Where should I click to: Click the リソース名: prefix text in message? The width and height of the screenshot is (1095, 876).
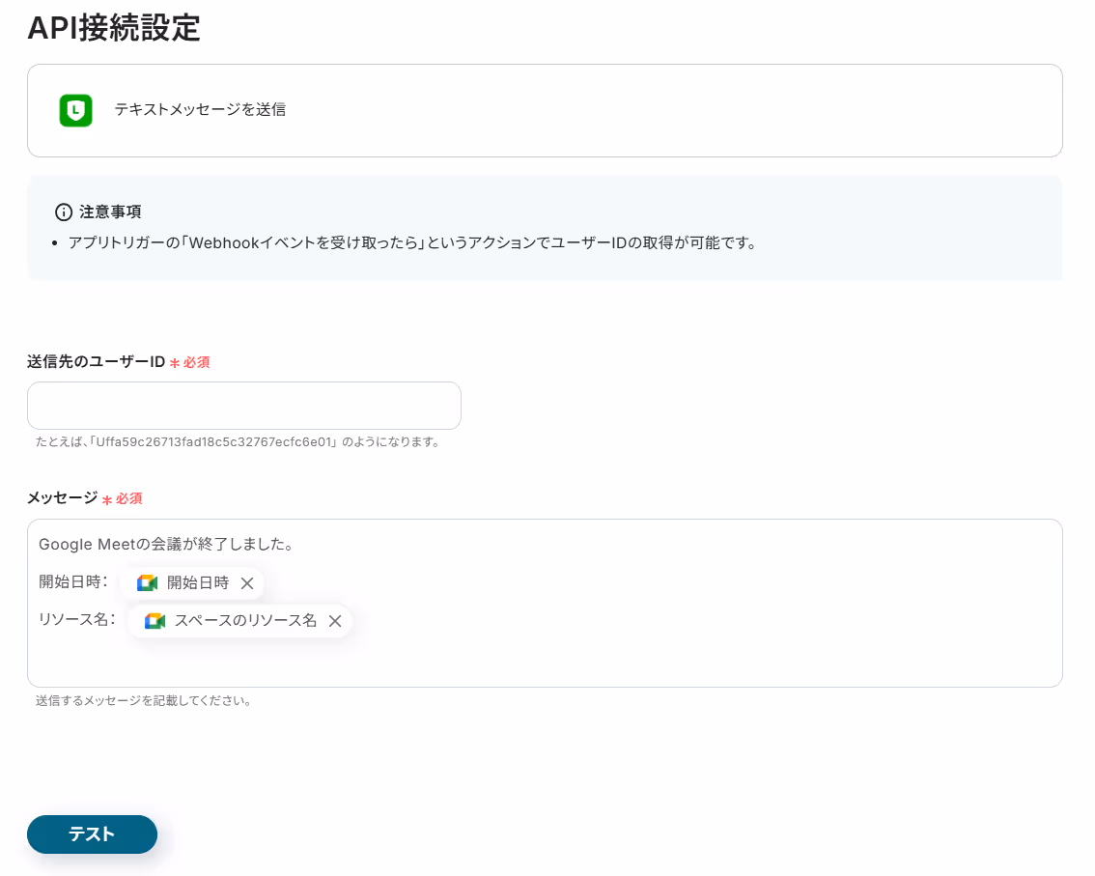click(x=77, y=620)
